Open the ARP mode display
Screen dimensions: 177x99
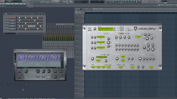(93, 67)
